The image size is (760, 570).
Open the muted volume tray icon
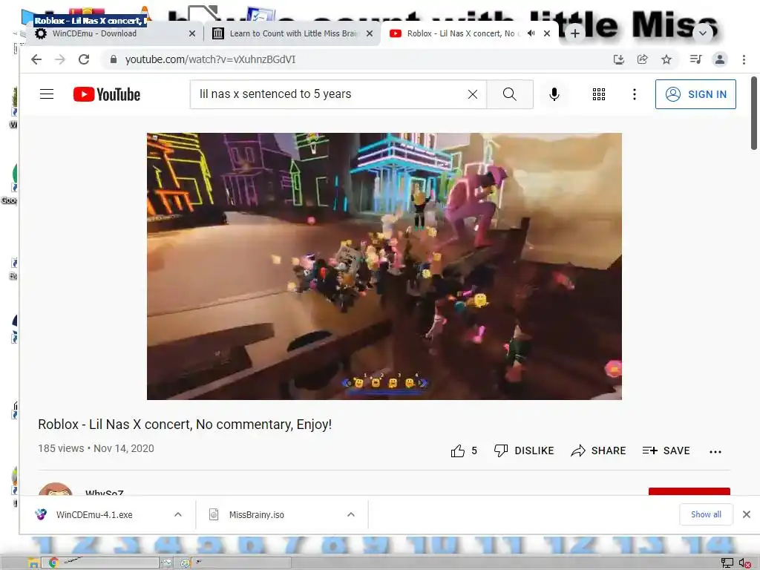pyautogui.click(x=745, y=563)
